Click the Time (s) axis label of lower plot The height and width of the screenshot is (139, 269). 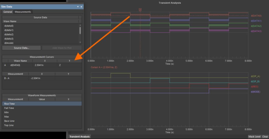click(x=170, y=133)
